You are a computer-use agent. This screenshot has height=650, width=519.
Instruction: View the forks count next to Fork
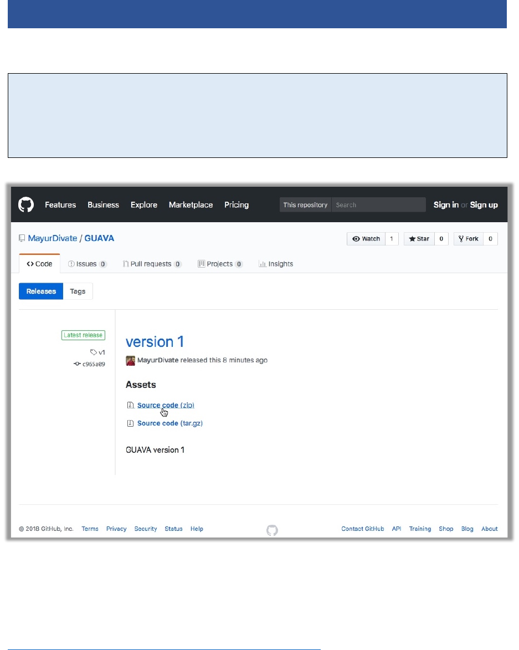point(490,239)
